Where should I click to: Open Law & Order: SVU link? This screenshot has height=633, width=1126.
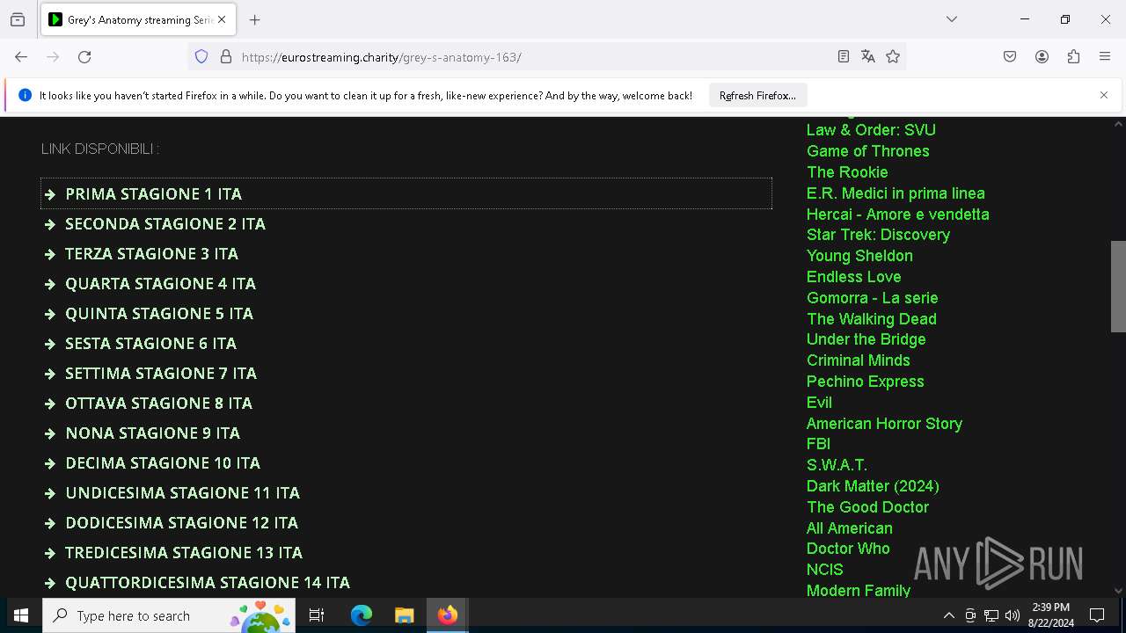point(871,130)
